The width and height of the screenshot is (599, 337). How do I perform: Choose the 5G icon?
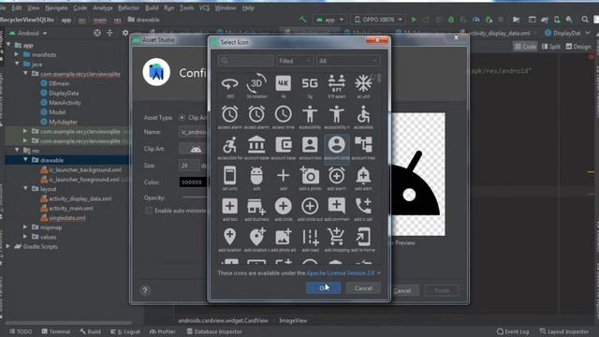(x=310, y=83)
